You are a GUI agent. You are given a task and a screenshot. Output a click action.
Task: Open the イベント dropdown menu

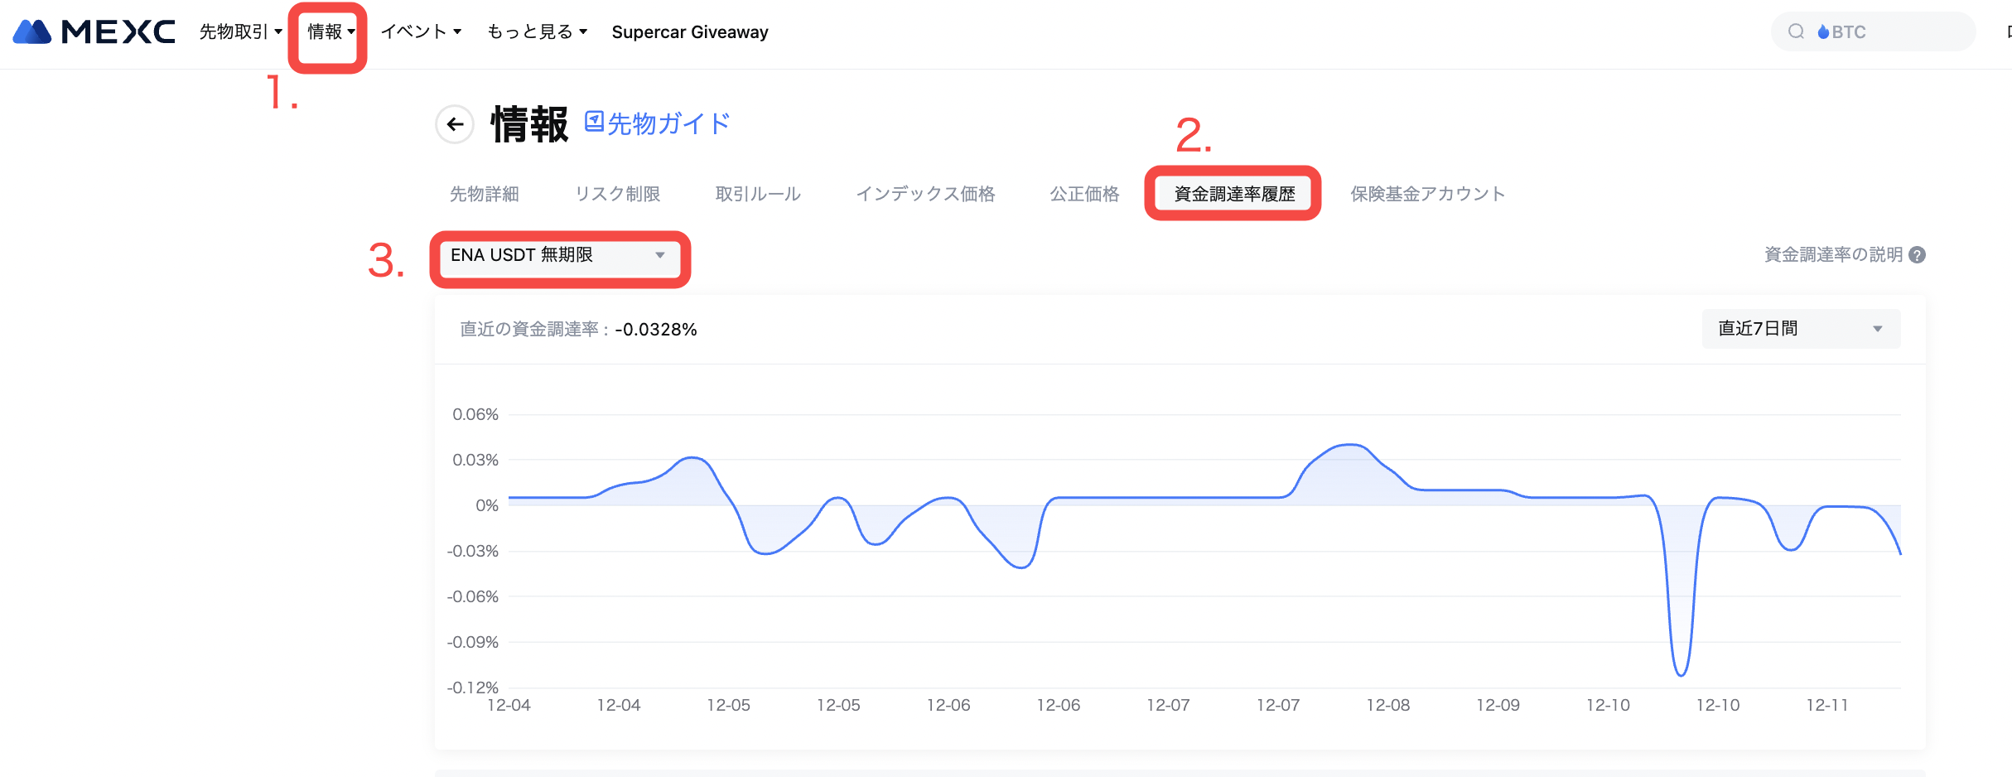[420, 31]
